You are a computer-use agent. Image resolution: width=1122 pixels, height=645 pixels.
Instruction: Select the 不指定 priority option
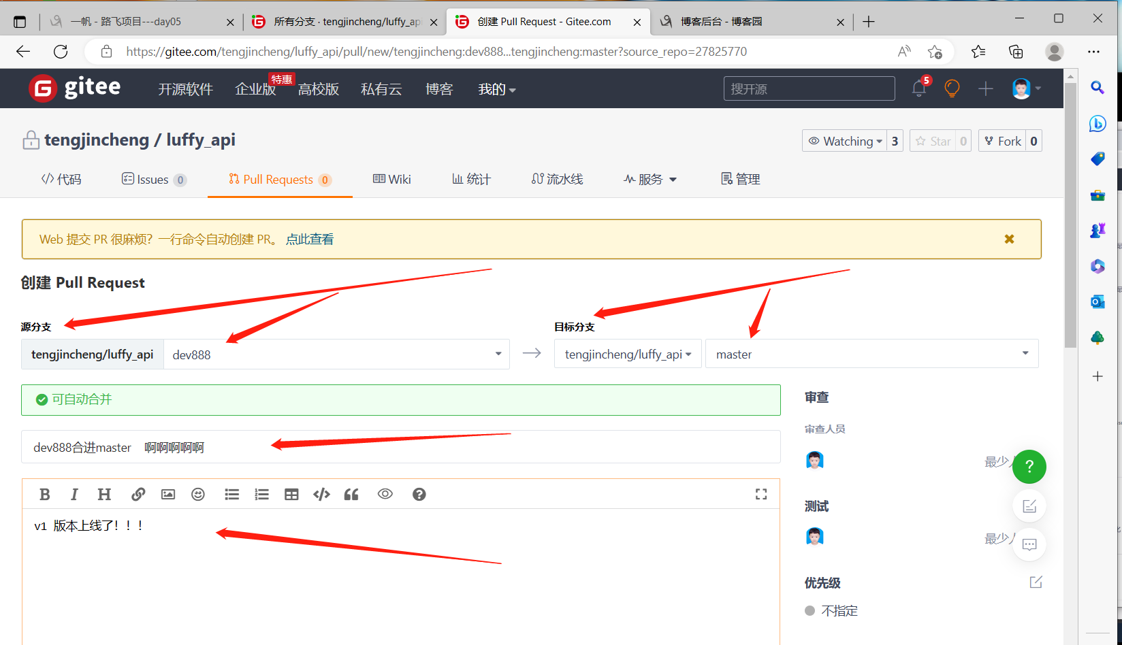tap(831, 610)
